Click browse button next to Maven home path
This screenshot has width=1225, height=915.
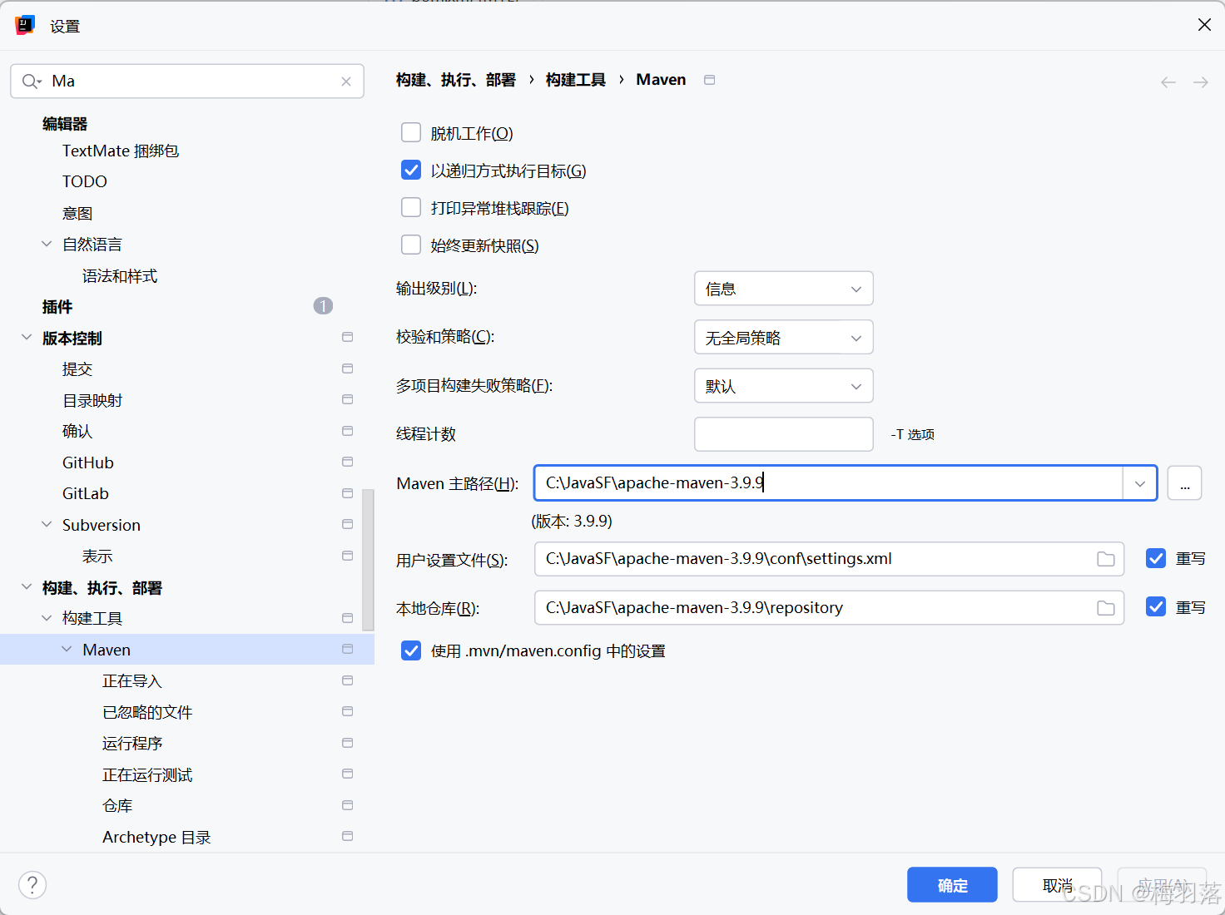point(1185,483)
